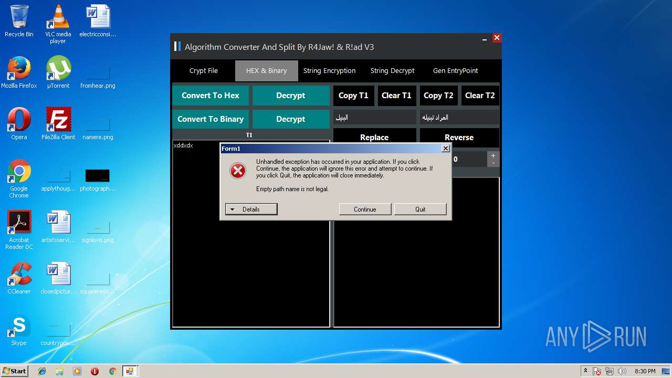Open the String Encryption tab
The image size is (672, 378).
[x=330, y=71]
